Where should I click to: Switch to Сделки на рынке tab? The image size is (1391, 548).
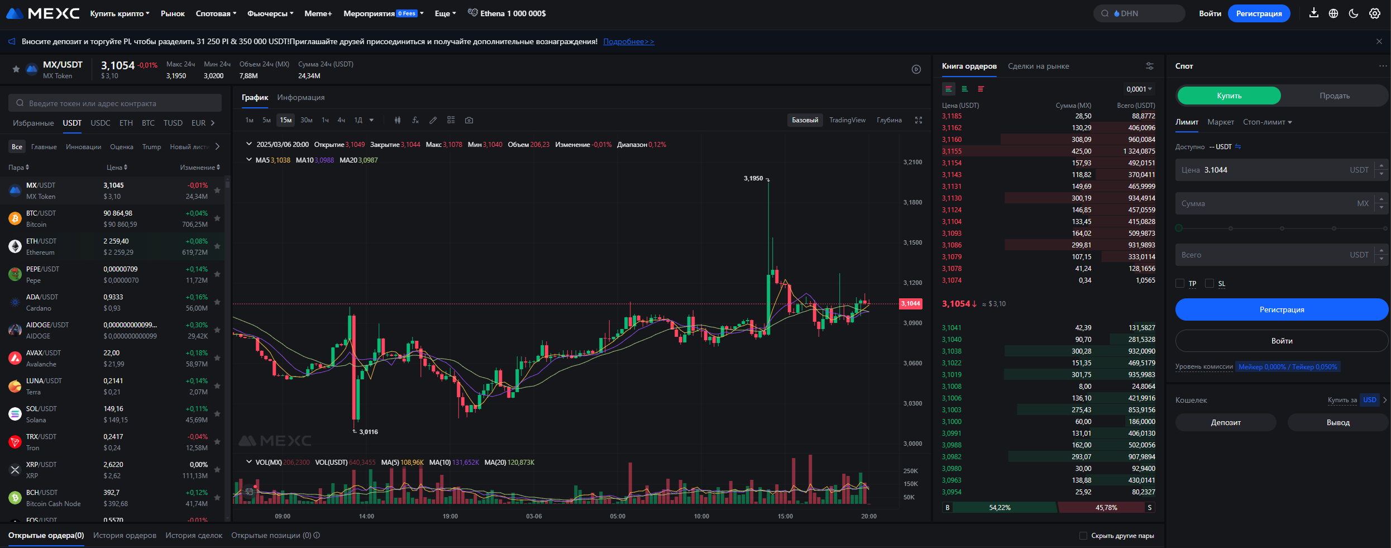pos(1038,66)
